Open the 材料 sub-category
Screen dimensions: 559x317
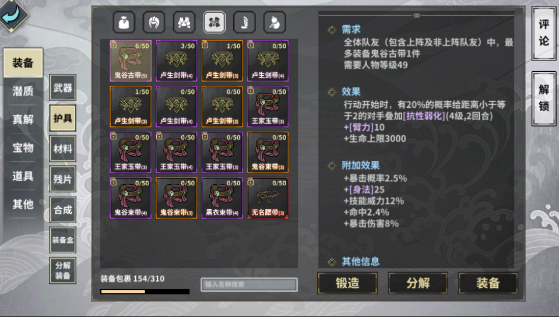click(63, 149)
